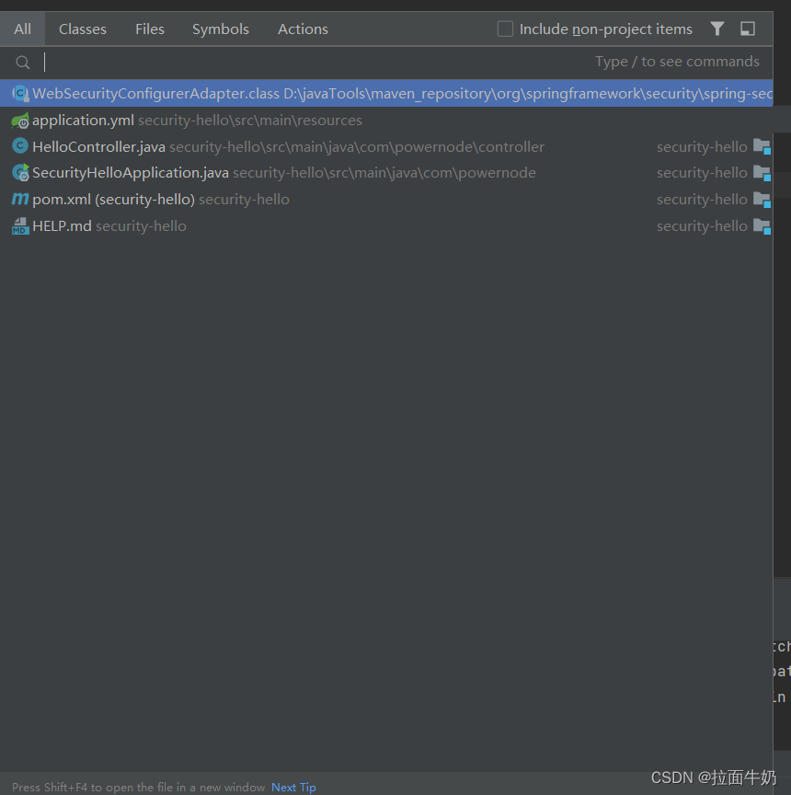Click the class icon of WebSecurityConfigurerAdapter
Viewport: 791px width, 795px height.
(20, 93)
